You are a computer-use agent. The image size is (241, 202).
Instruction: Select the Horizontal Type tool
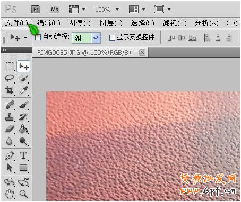pos(23,155)
